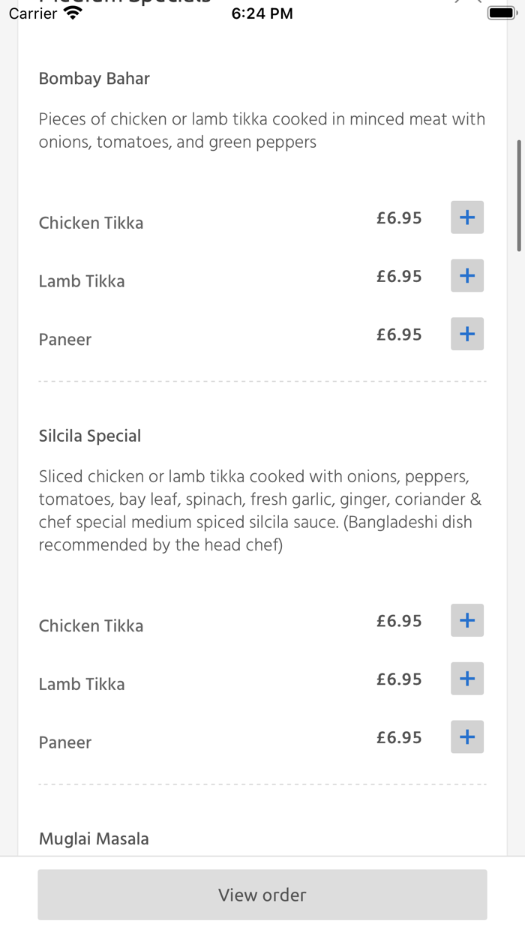Select the Lamb Tikka row under Silcila Special

(x=81, y=683)
